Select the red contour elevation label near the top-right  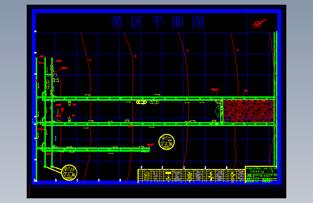[237, 50]
